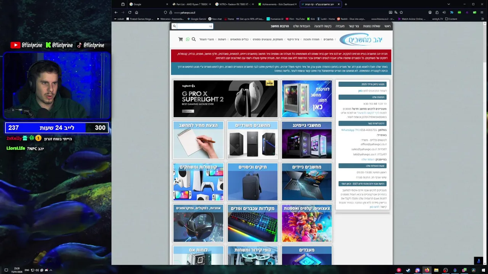Open the תיקים וכיסויים category tile
The height and width of the screenshot is (274, 488).
coord(252,182)
